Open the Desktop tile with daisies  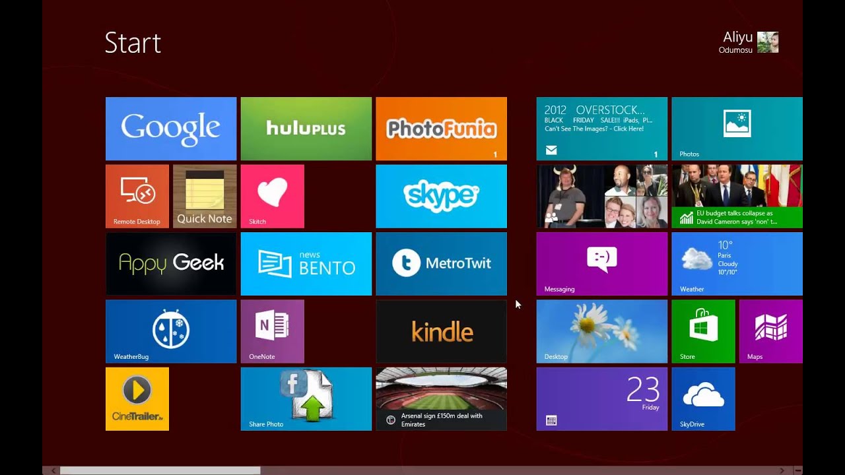(602, 331)
